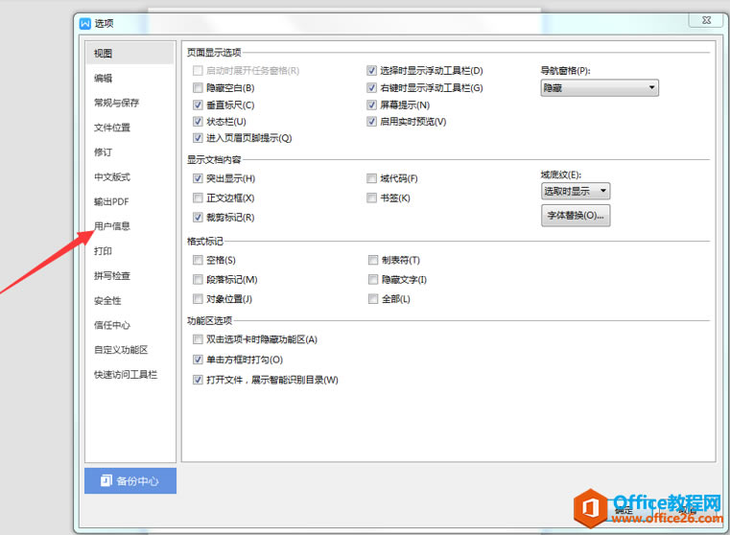The image size is (730, 535).
Task: Open 拼写检查 settings
Action: coord(112,275)
